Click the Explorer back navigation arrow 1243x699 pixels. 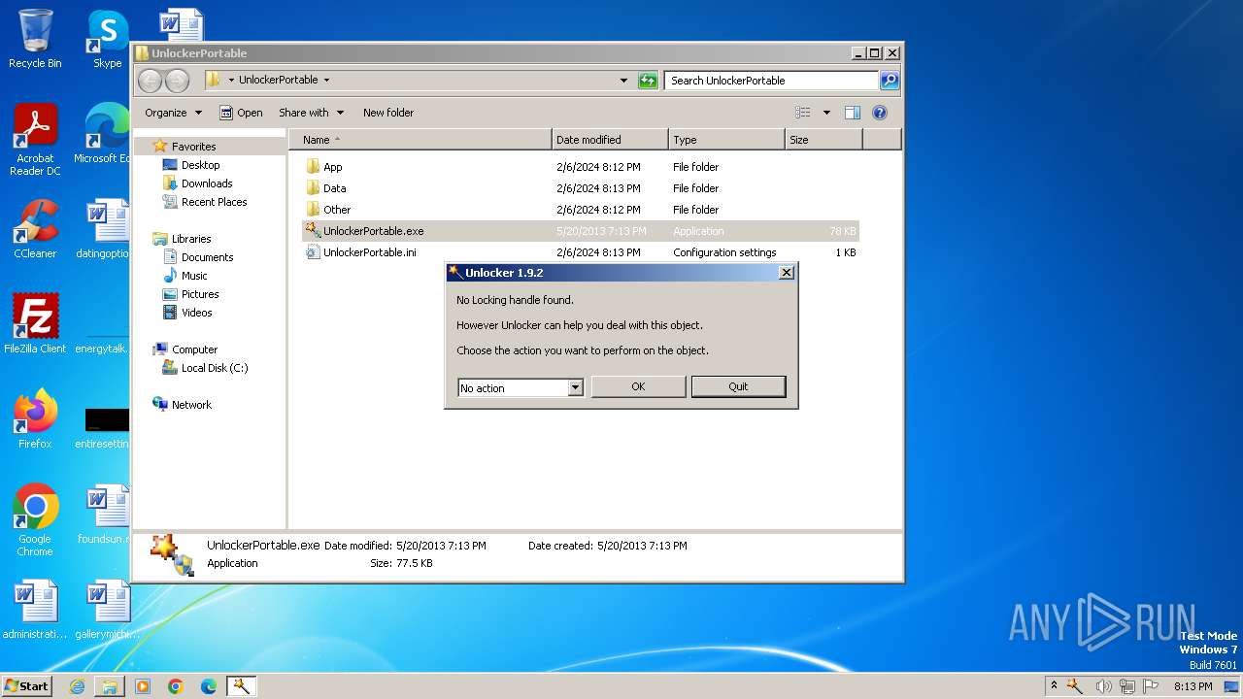tap(150, 81)
